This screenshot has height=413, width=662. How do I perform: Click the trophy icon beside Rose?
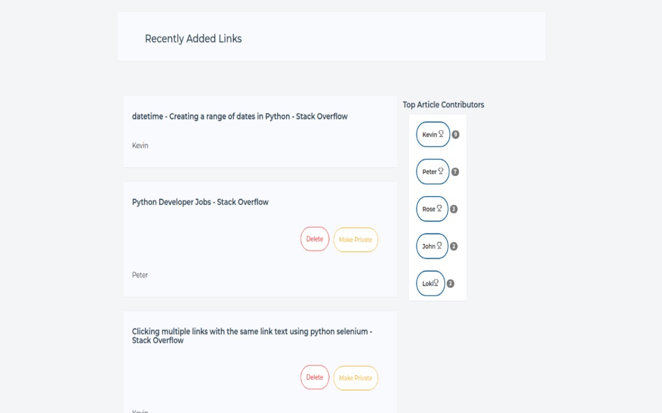[x=439, y=209]
